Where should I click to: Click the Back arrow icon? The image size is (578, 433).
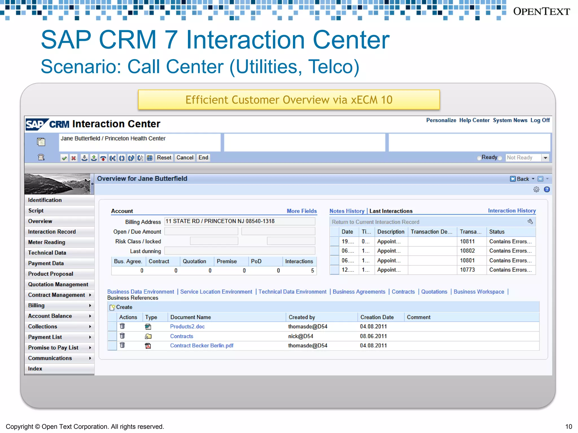click(x=513, y=179)
